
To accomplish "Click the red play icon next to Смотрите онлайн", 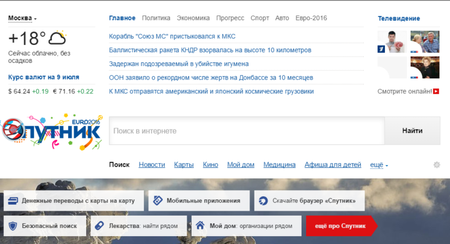I will click(436, 91).
